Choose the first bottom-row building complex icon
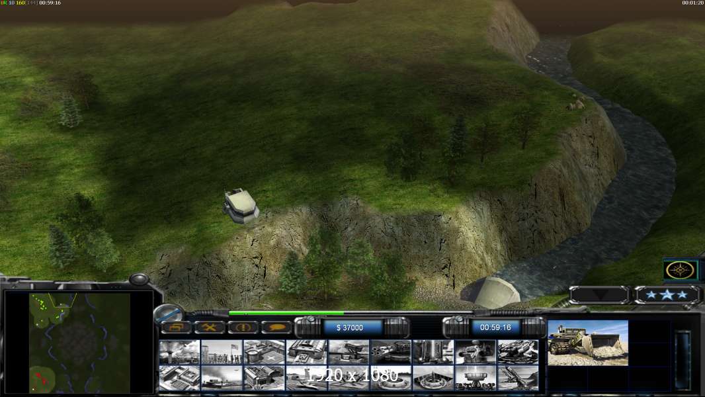705x397 pixels. [x=179, y=378]
